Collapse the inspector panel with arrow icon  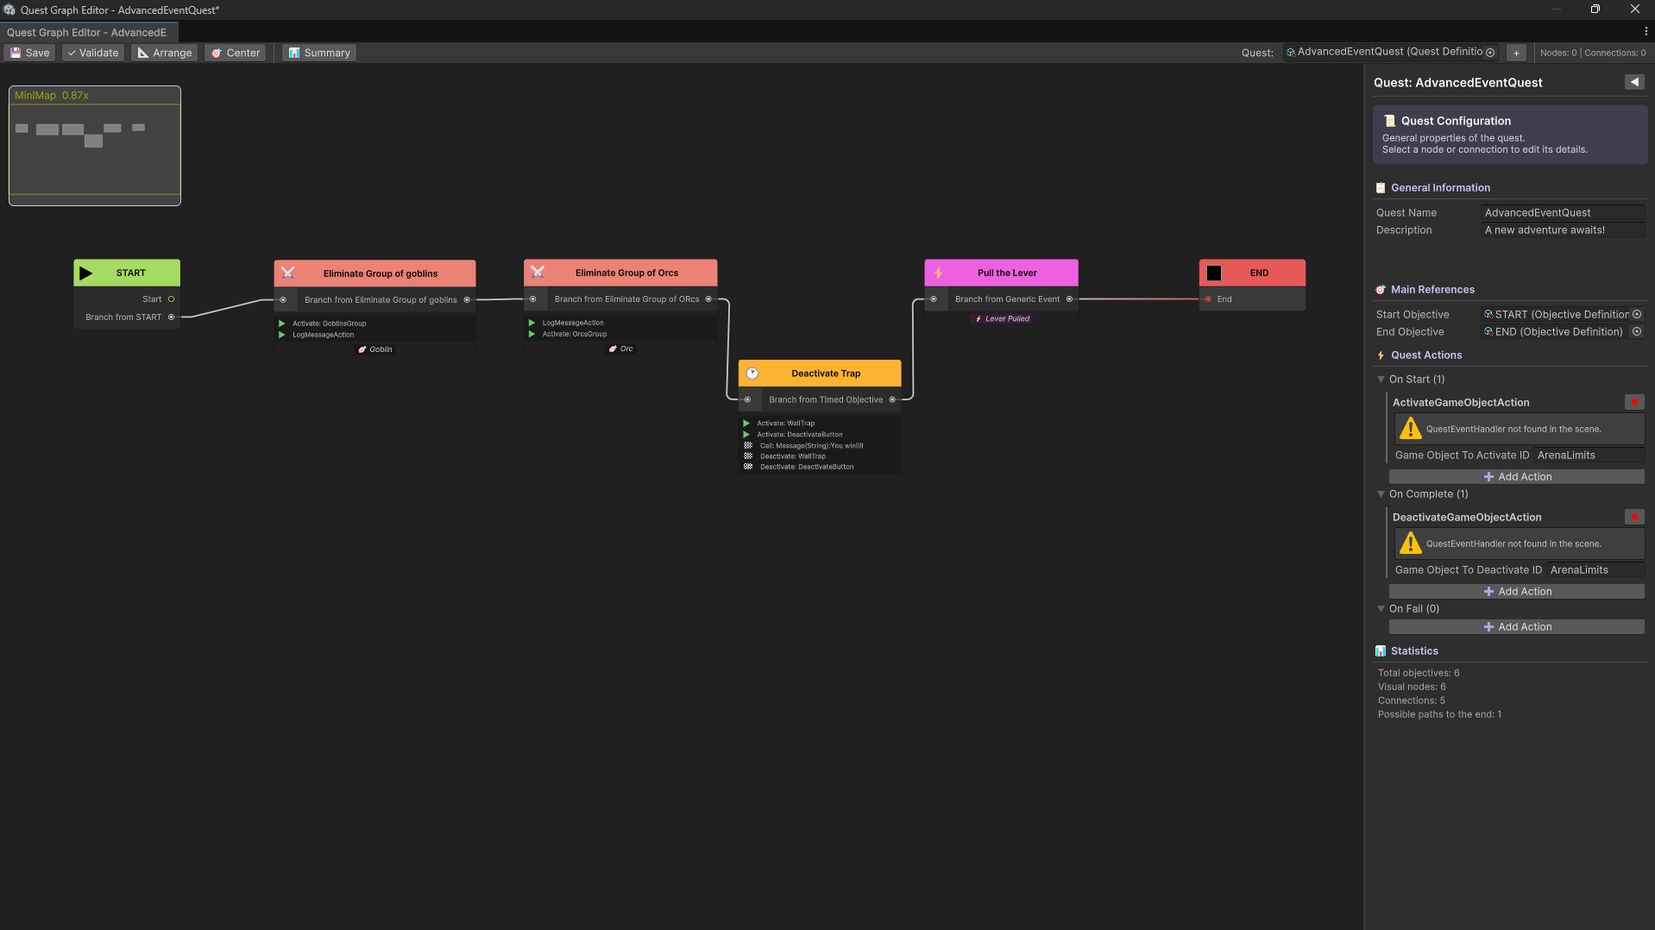pos(1634,82)
